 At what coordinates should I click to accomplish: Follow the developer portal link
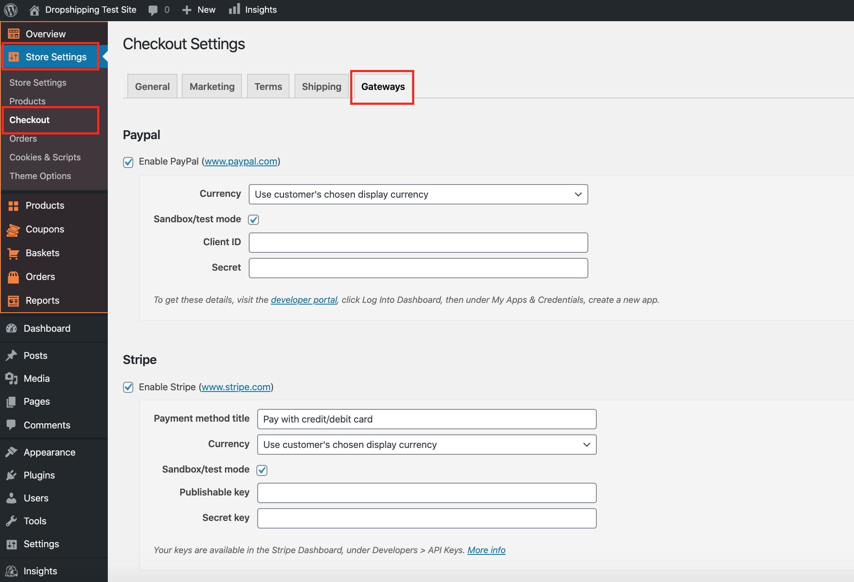click(x=304, y=300)
